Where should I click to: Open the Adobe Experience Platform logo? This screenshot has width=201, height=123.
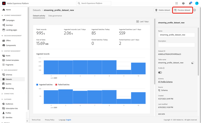coord(4,3)
